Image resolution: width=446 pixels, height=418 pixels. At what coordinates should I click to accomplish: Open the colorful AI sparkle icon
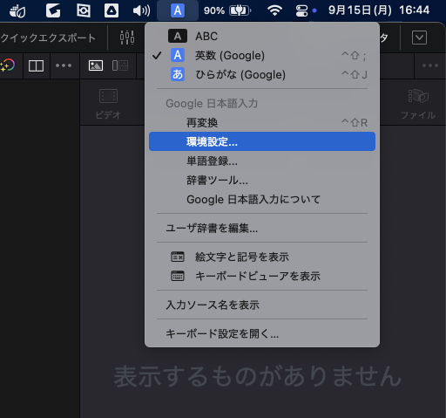point(8,65)
